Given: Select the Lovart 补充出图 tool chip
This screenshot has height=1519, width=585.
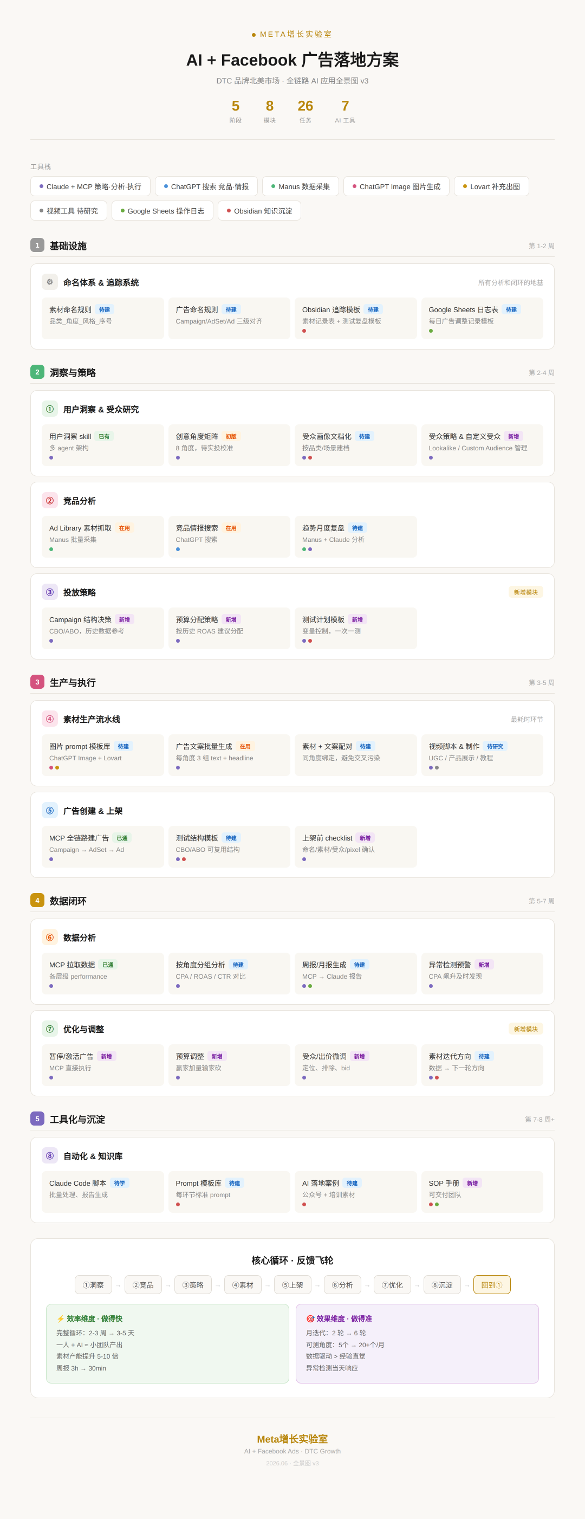Looking at the screenshot, I should [491, 186].
